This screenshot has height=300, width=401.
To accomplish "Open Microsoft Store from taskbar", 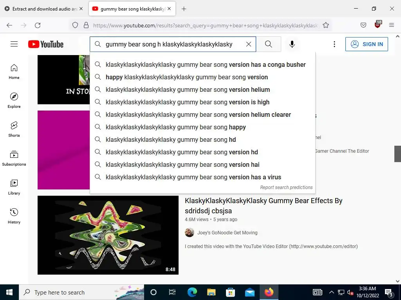I will tap(230, 292).
